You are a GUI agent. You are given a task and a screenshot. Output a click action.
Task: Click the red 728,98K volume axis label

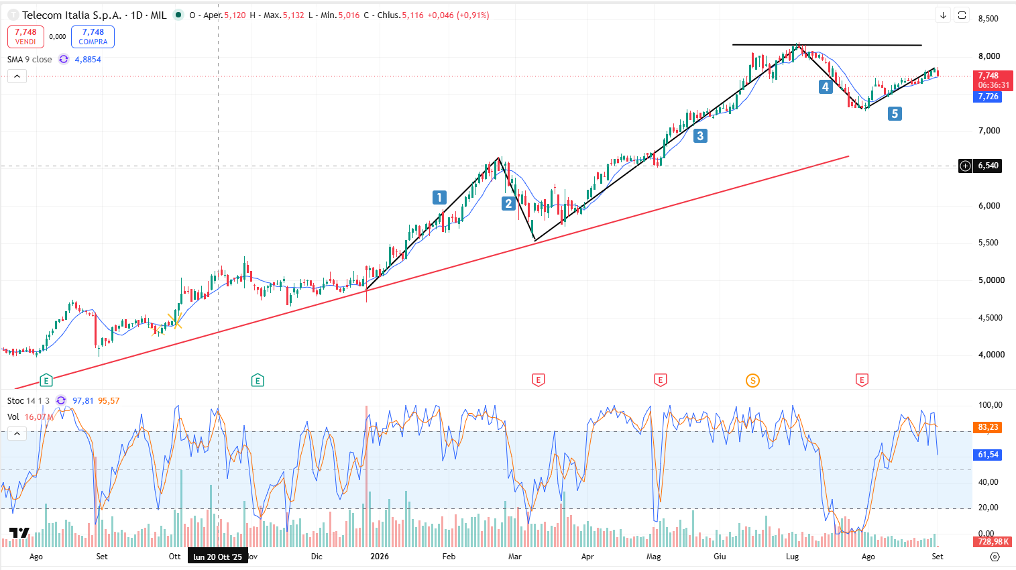click(x=992, y=542)
